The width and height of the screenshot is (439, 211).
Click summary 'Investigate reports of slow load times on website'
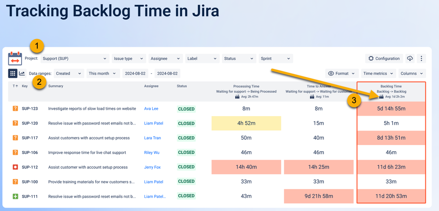(x=92, y=109)
